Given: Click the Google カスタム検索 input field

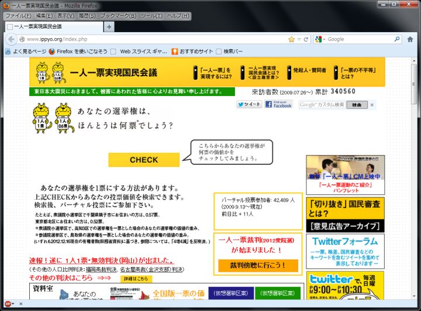Looking at the screenshot, I should point(321,105).
